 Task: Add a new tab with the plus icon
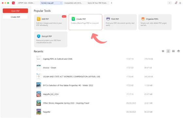pyautogui.click(x=111, y=3)
